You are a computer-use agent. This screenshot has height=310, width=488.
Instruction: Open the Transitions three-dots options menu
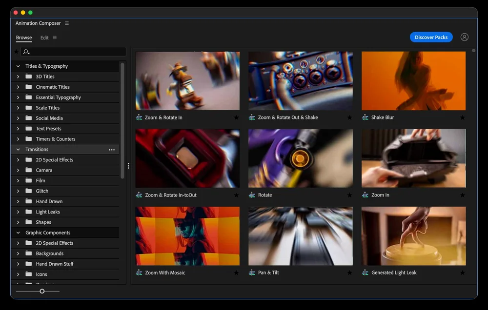pyautogui.click(x=112, y=150)
